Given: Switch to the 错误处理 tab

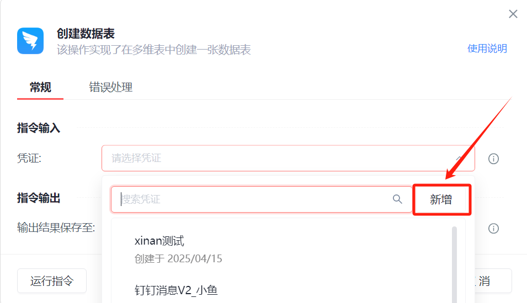Looking at the screenshot, I should (x=111, y=87).
